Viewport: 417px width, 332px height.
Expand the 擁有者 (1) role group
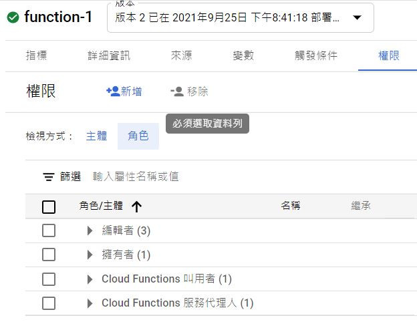(90, 255)
